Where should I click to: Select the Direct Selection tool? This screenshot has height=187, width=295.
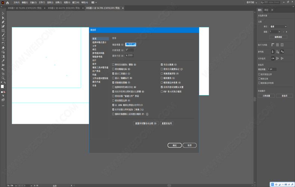click(3, 18)
